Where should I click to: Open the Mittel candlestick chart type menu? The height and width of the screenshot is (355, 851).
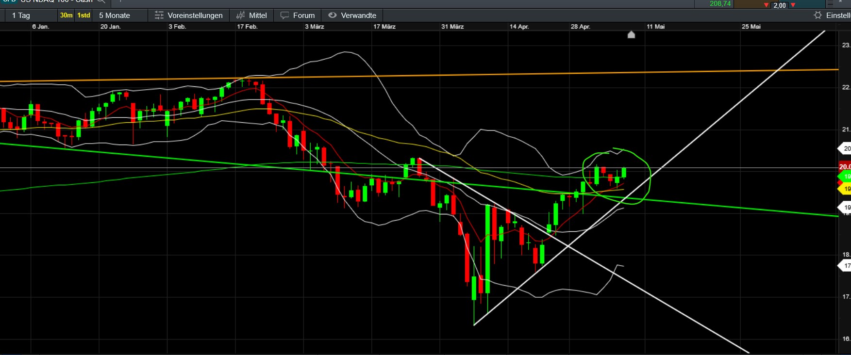click(251, 16)
